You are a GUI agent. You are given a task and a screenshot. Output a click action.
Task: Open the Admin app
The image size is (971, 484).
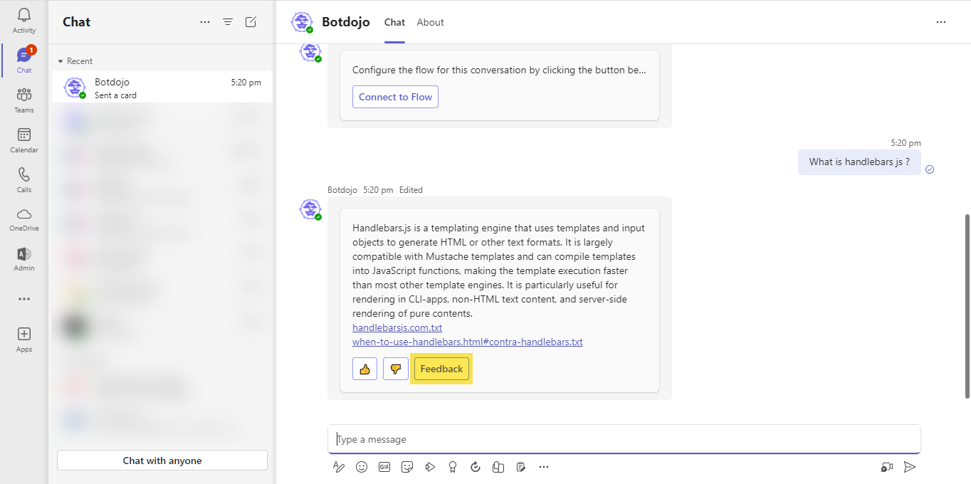[x=24, y=260]
